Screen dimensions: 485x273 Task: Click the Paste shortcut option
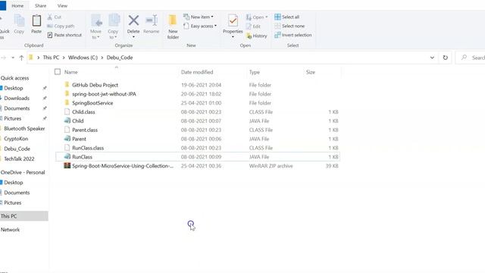coord(64,35)
